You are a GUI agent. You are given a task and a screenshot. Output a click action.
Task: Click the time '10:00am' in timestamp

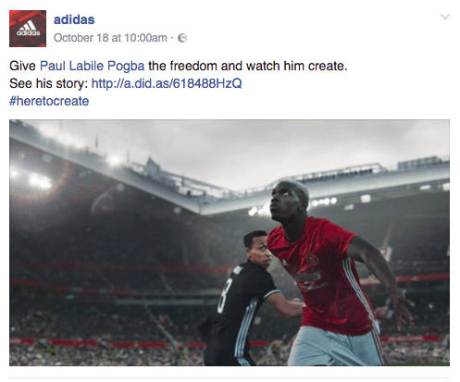(145, 38)
